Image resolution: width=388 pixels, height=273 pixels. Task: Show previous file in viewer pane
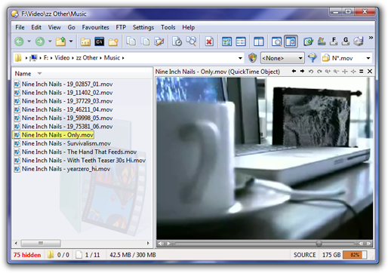(294, 72)
